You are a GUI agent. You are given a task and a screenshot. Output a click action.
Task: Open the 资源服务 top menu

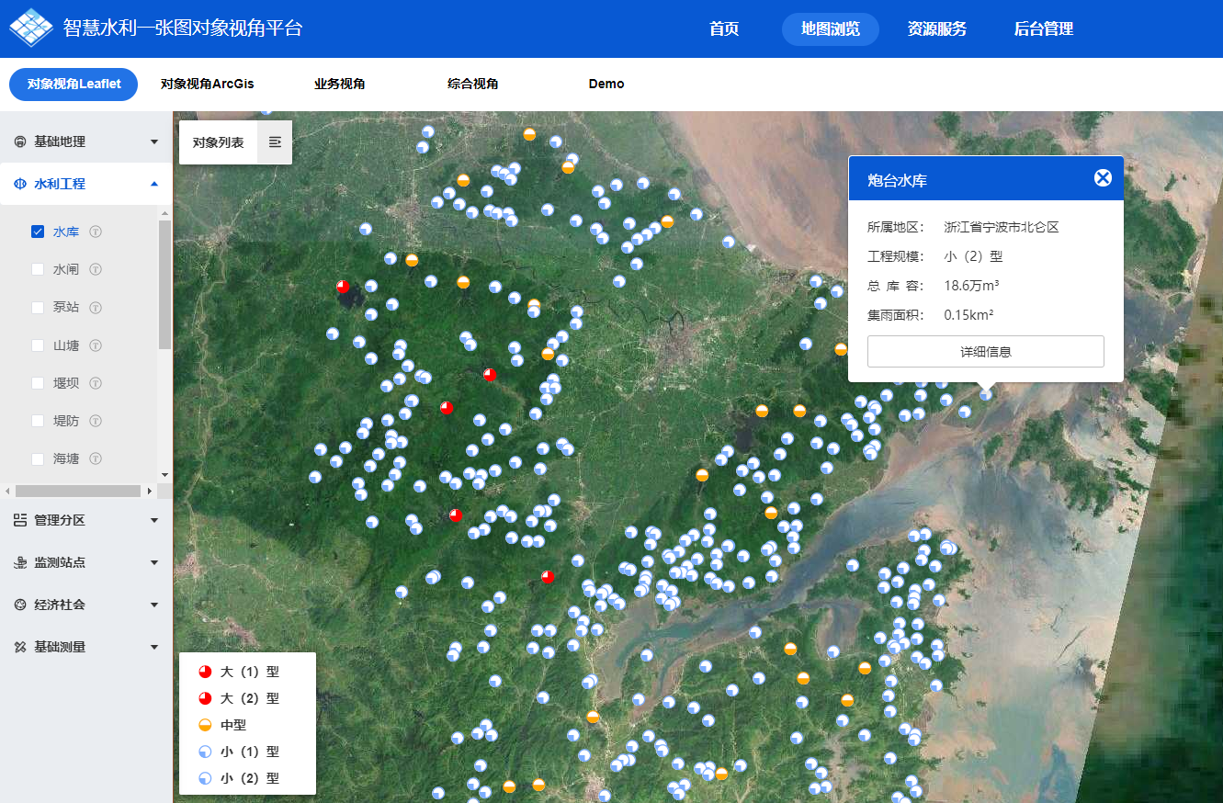tap(936, 29)
